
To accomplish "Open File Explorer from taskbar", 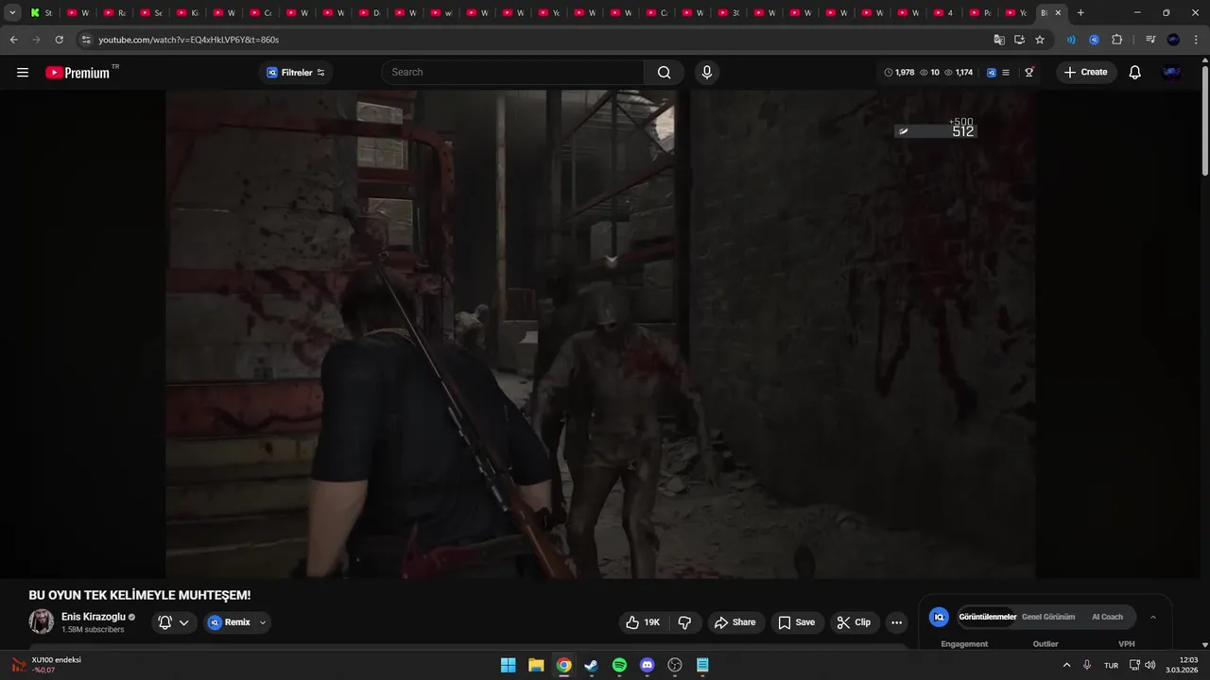I will 536,665.
